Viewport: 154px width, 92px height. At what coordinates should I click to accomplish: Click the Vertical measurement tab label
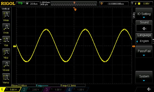click(x=5, y=9)
